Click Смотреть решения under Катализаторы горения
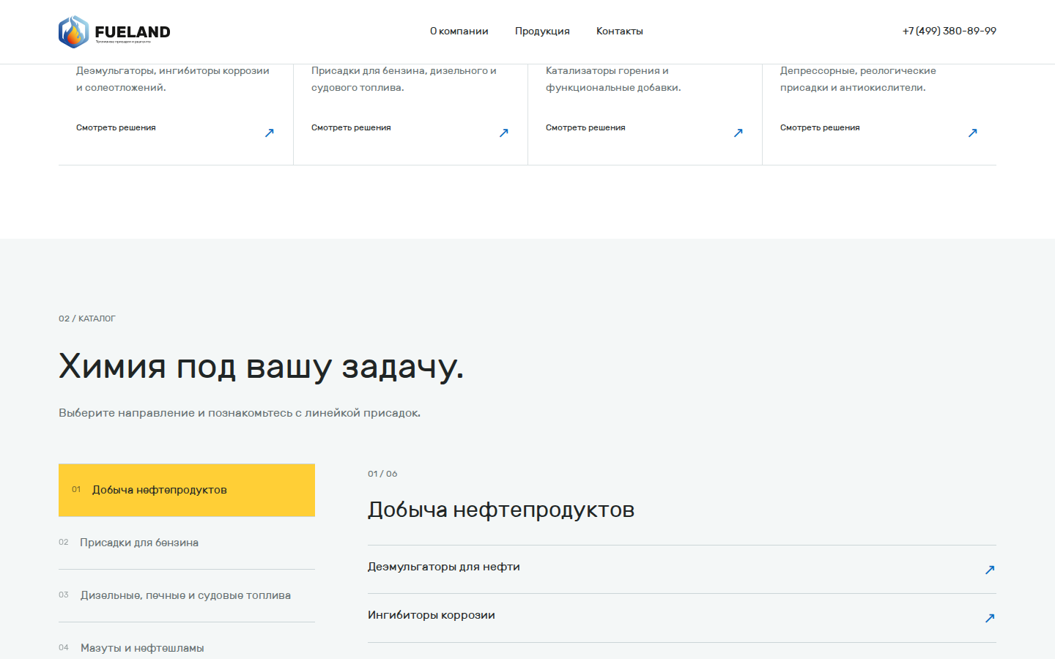 pyautogui.click(x=585, y=127)
